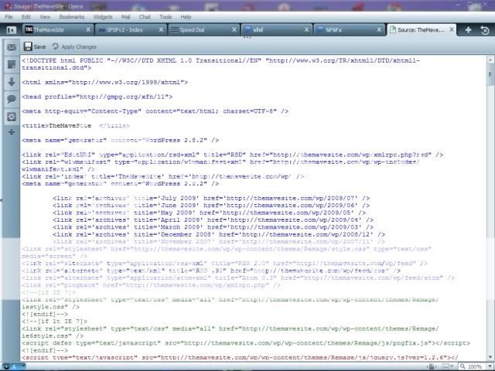Click the scrollbar down arrow
The image size is (495, 371).
point(490,357)
